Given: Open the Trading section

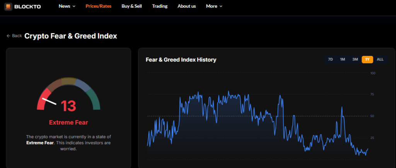Looking at the screenshot, I should coord(160,6).
